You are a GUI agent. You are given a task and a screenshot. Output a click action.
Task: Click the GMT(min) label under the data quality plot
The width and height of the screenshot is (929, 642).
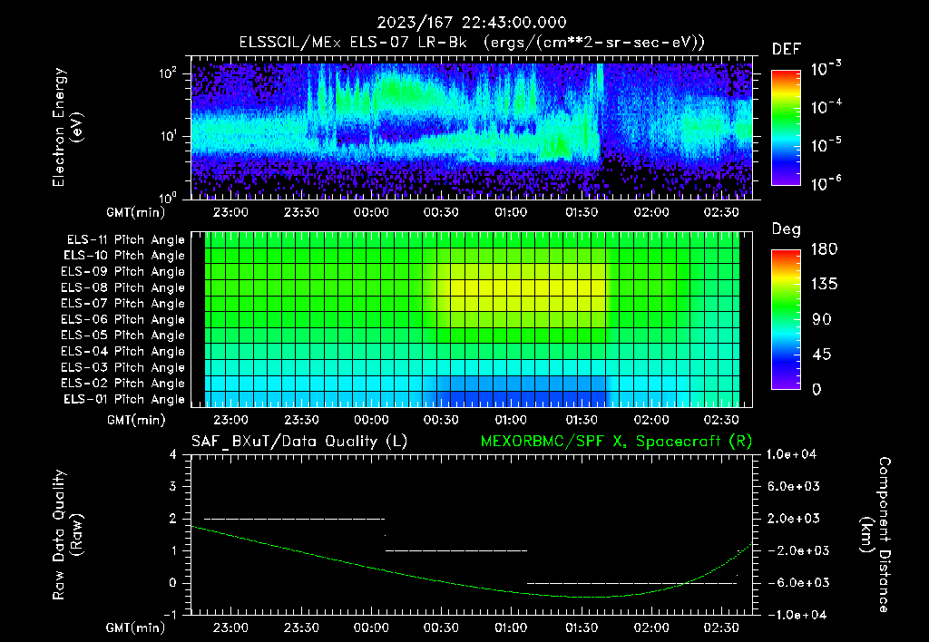pyautogui.click(x=136, y=627)
